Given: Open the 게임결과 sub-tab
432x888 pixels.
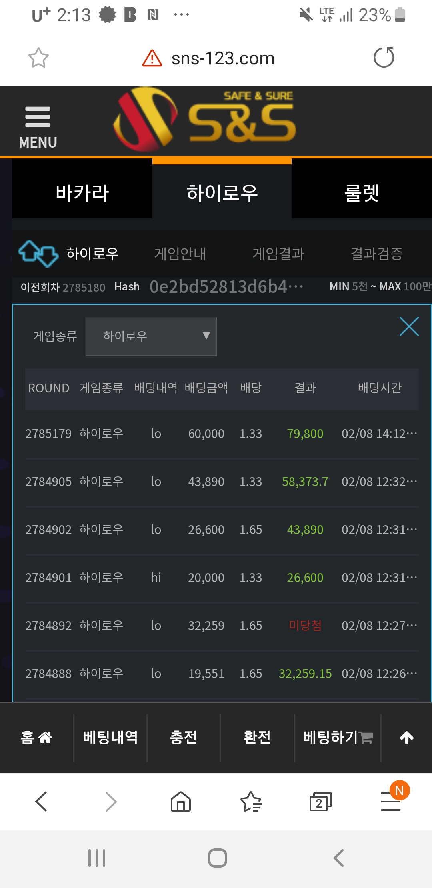Looking at the screenshot, I should (x=278, y=254).
